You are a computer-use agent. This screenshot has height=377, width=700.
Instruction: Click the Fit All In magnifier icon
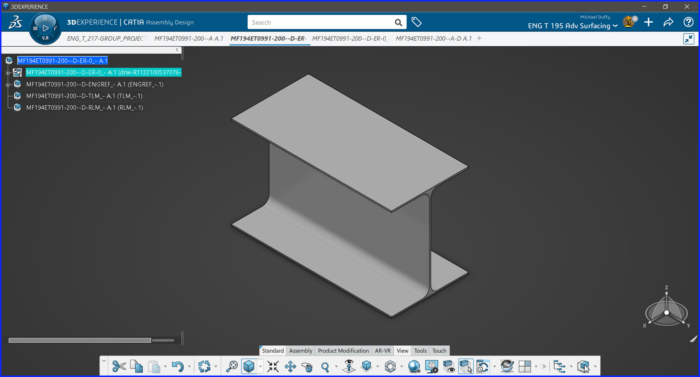click(x=232, y=366)
